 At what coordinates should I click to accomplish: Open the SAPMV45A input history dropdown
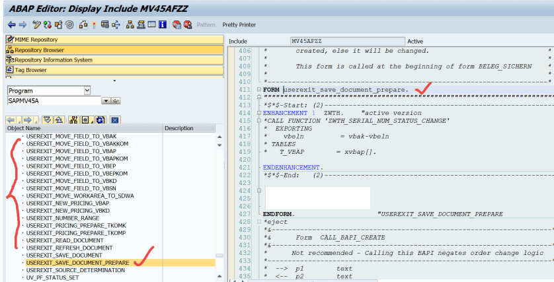click(105, 100)
